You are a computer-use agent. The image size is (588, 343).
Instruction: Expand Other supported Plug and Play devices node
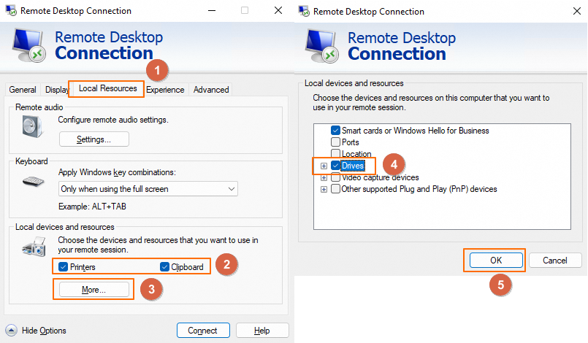pos(324,189)
